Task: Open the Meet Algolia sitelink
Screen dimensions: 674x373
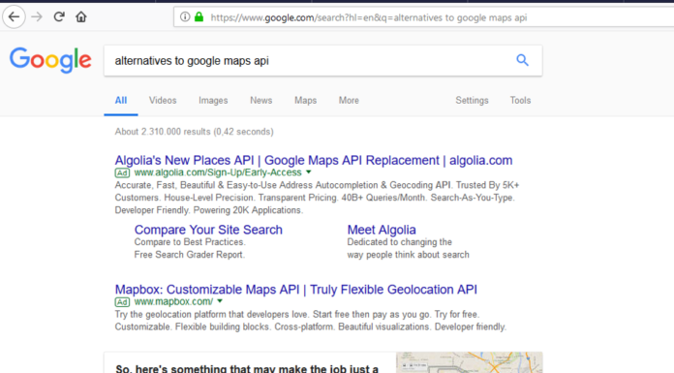Action: click(x=382, y=230)
